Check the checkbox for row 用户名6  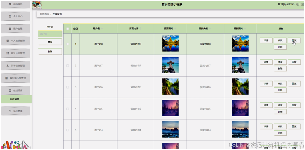point(68,87)
